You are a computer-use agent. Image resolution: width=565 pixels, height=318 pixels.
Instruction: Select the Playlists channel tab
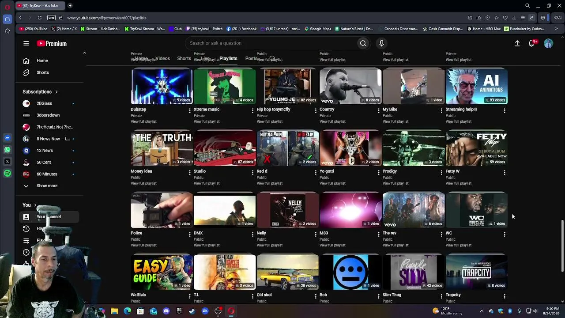(228, 58)
